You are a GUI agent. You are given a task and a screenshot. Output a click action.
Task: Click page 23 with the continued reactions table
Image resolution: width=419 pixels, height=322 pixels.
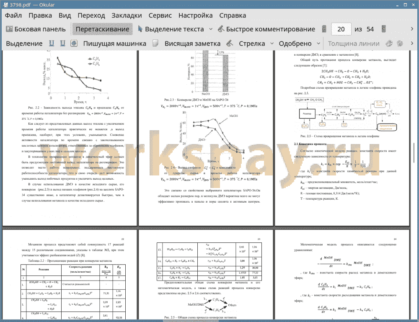pyautogui.click(x=206, y=274)
